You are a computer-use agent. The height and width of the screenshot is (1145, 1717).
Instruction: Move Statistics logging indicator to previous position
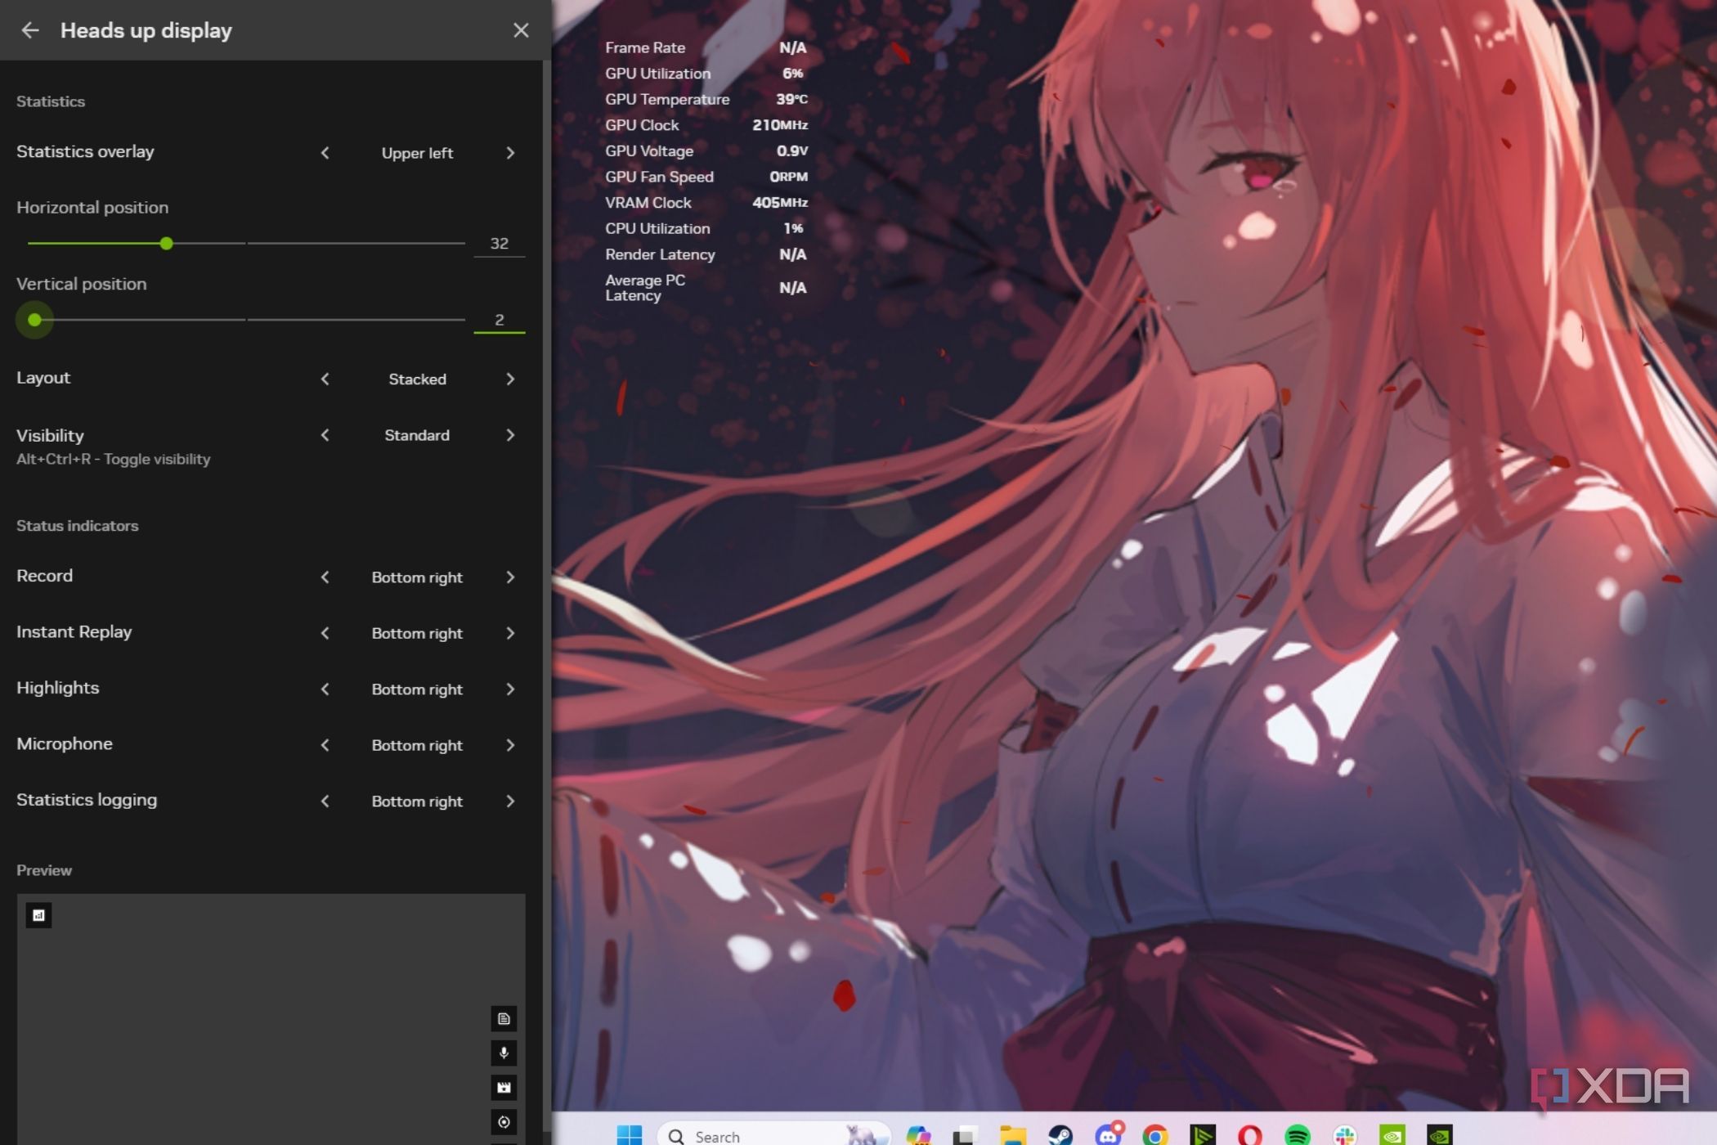325,801
